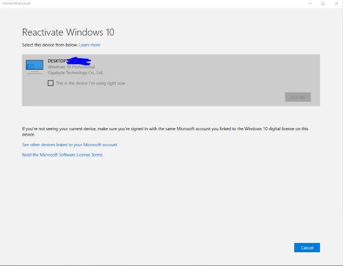Click the 'Microsoft account' window title

point(16,3)
